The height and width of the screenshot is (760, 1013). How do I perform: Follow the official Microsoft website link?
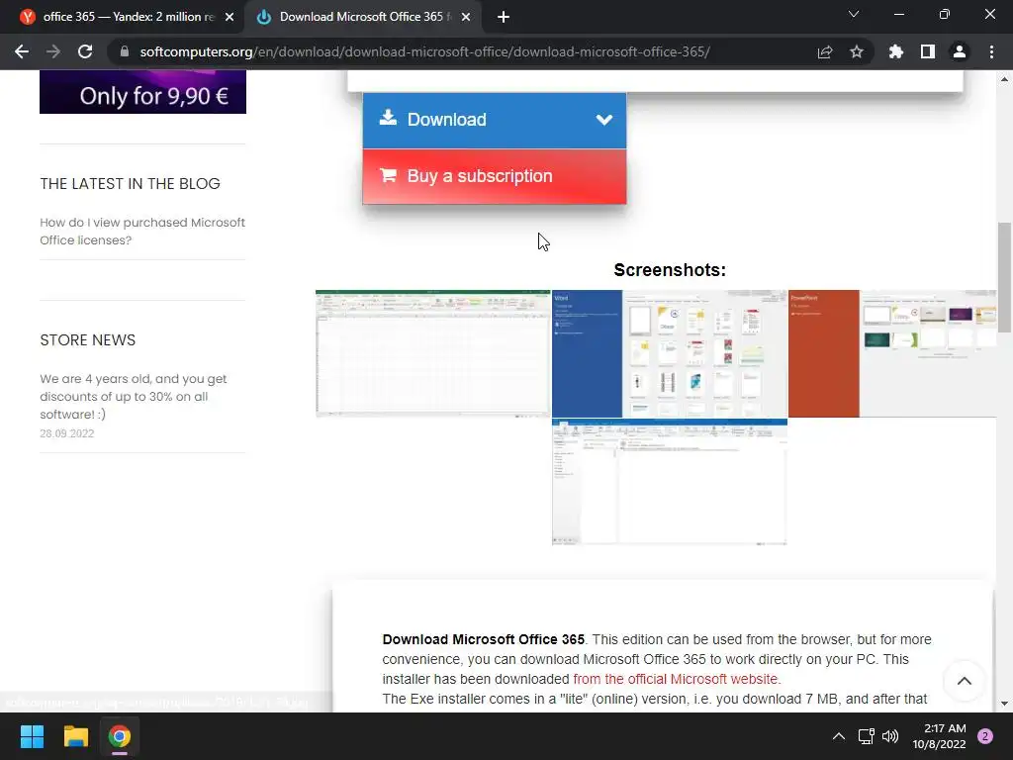677,679
